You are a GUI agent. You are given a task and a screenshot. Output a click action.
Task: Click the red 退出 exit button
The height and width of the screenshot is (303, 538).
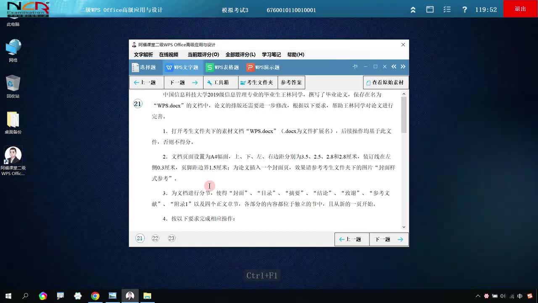point(520,9)
